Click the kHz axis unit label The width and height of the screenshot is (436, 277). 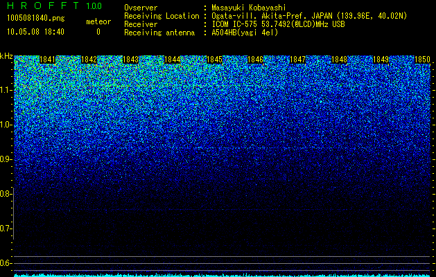pos(6,56)
